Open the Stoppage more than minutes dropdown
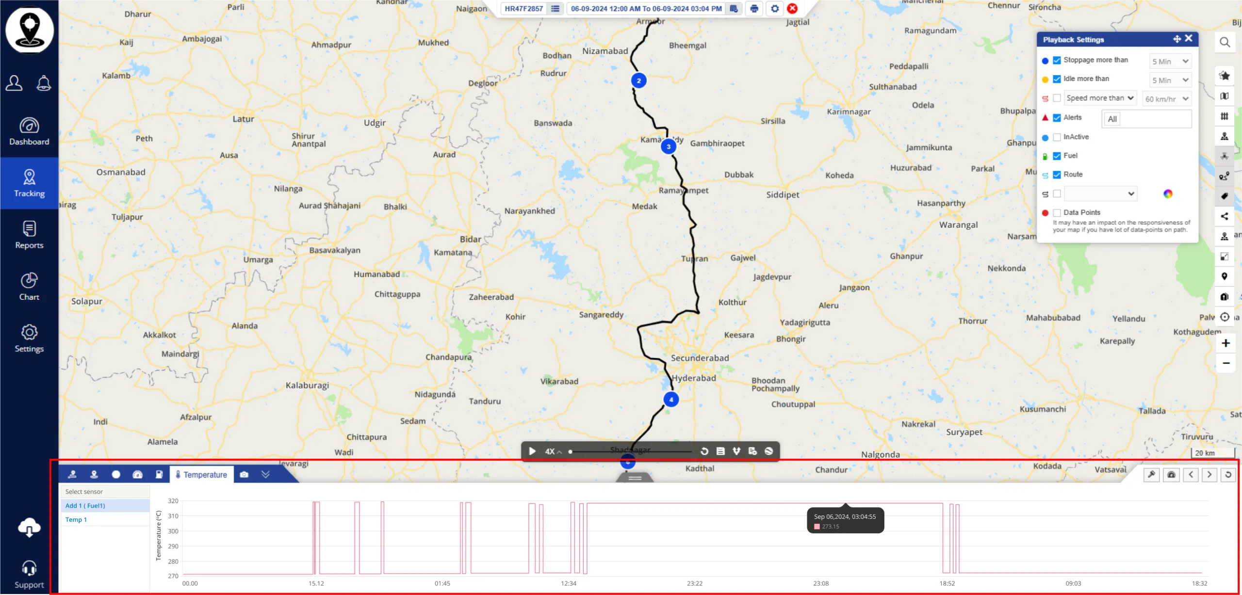1242x595 pixels. 1170,61
